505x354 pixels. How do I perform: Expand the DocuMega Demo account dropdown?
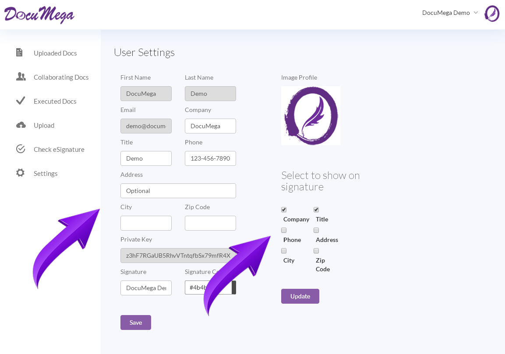(x=450, y=13)
